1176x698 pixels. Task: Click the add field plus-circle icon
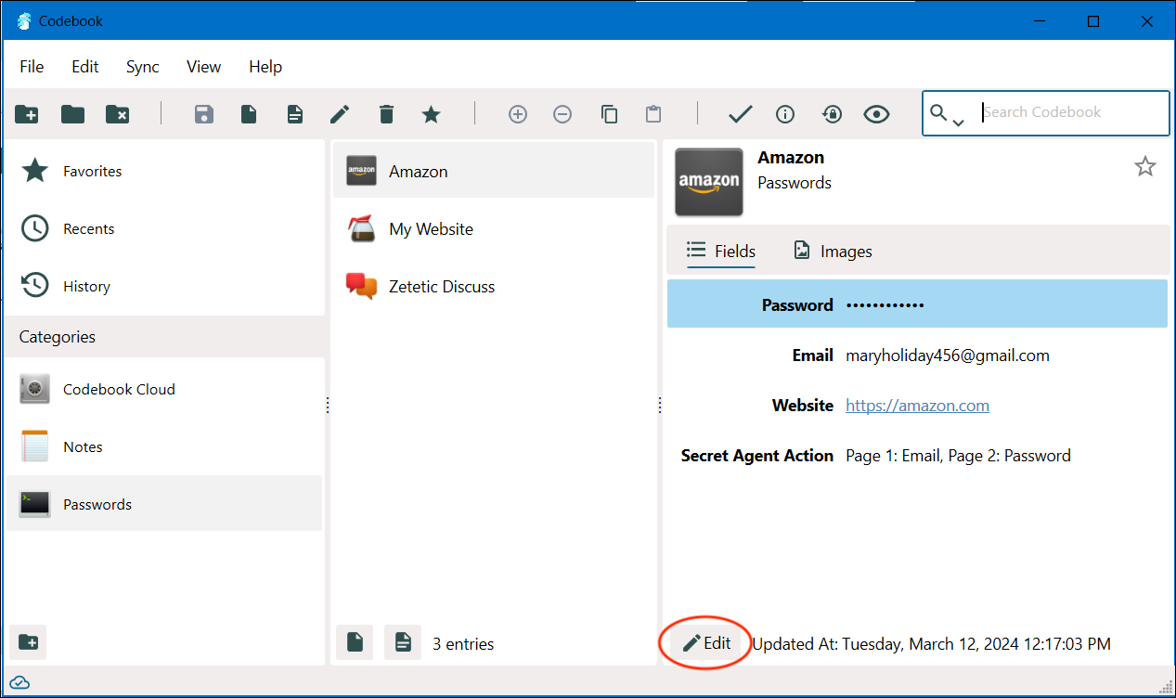tap(518, 114)
